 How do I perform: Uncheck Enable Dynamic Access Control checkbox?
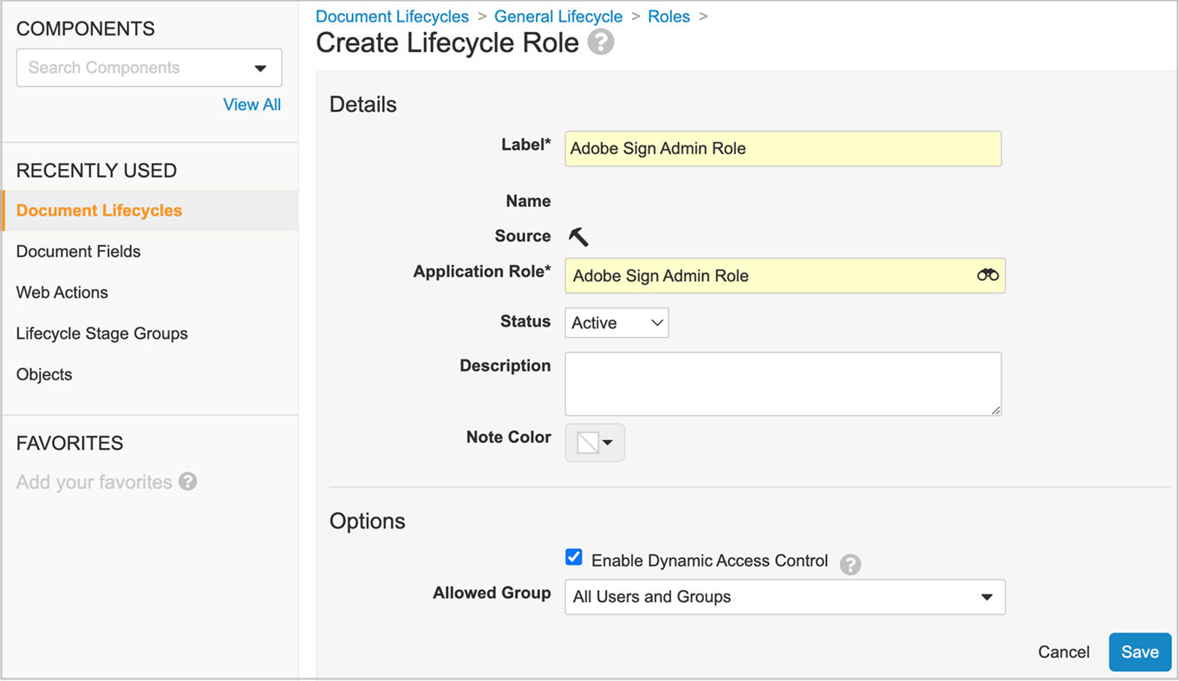coord(573,557)
